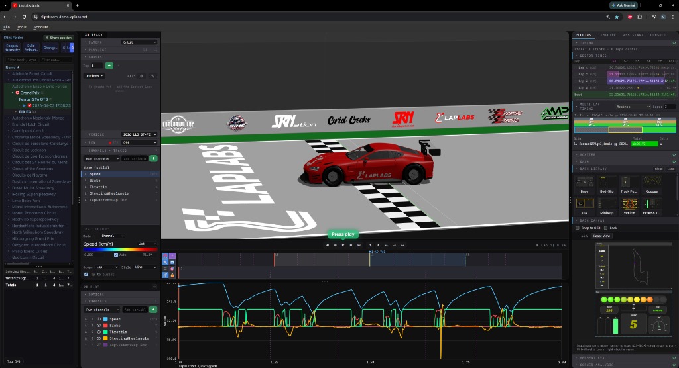The height and width of the screenshot is (368, 679).
Task: Add a 3D trace channel with the green plus
Action: pos(153,158)
